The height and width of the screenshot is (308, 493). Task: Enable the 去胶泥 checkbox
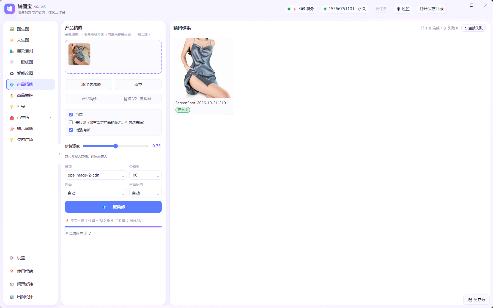click(x=71, y=122)
